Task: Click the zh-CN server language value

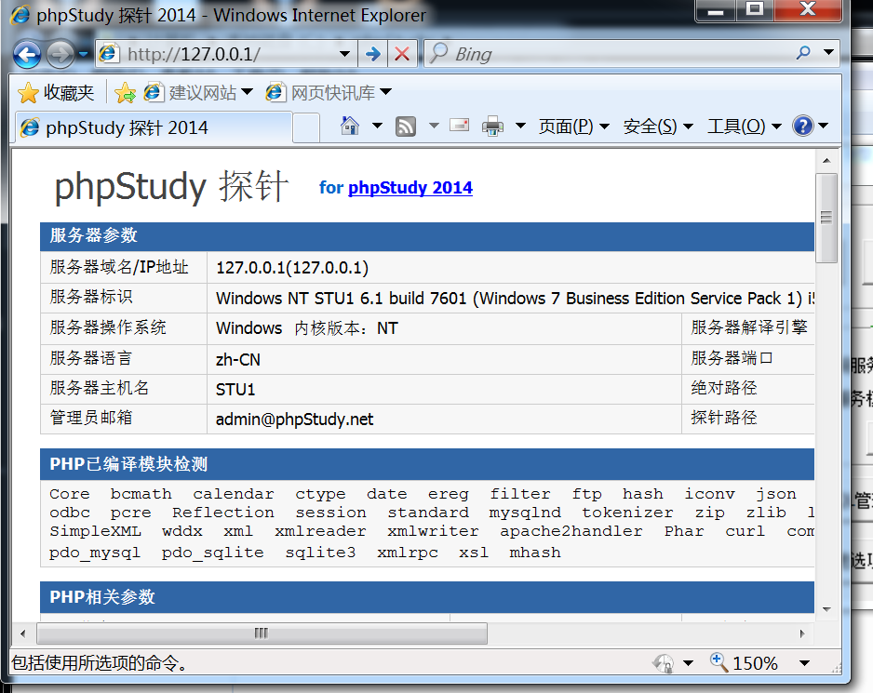Action: click(237, 360)
